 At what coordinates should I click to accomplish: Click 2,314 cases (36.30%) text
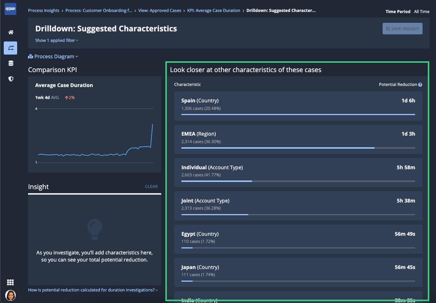pyautogui.click(x=201, y=142)
